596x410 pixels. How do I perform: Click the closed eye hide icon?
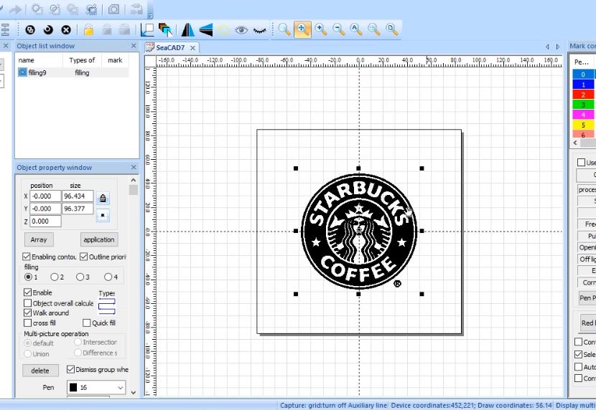[260, 29]
